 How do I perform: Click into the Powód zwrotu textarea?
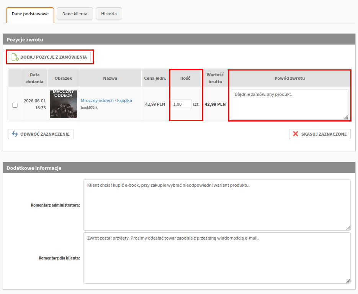pyautogui.click(x=289, y=104)
